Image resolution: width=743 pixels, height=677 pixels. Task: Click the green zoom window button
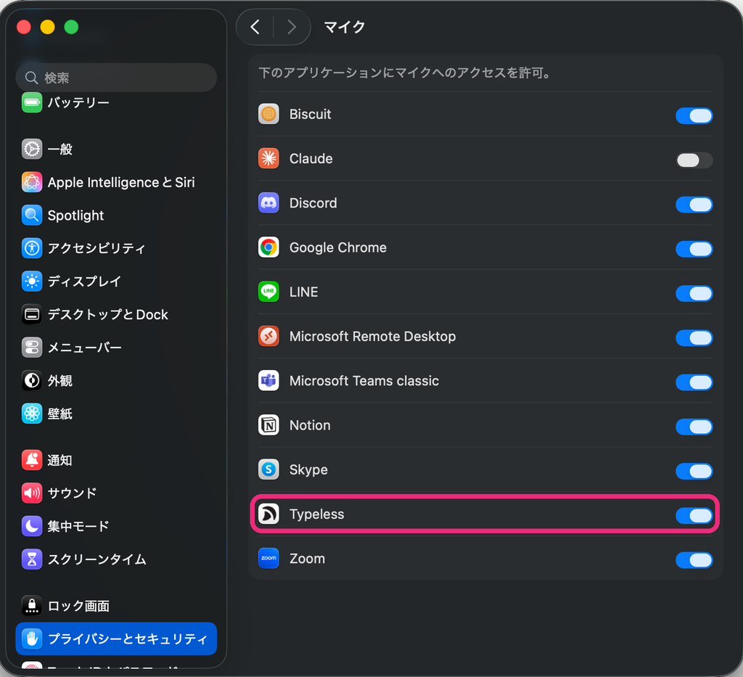(x=71, y=27)
